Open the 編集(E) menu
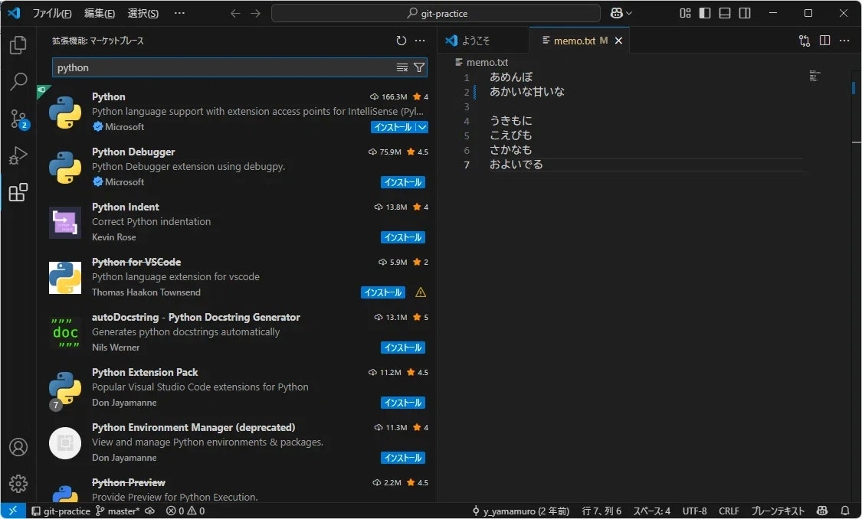 pos(100,13)
